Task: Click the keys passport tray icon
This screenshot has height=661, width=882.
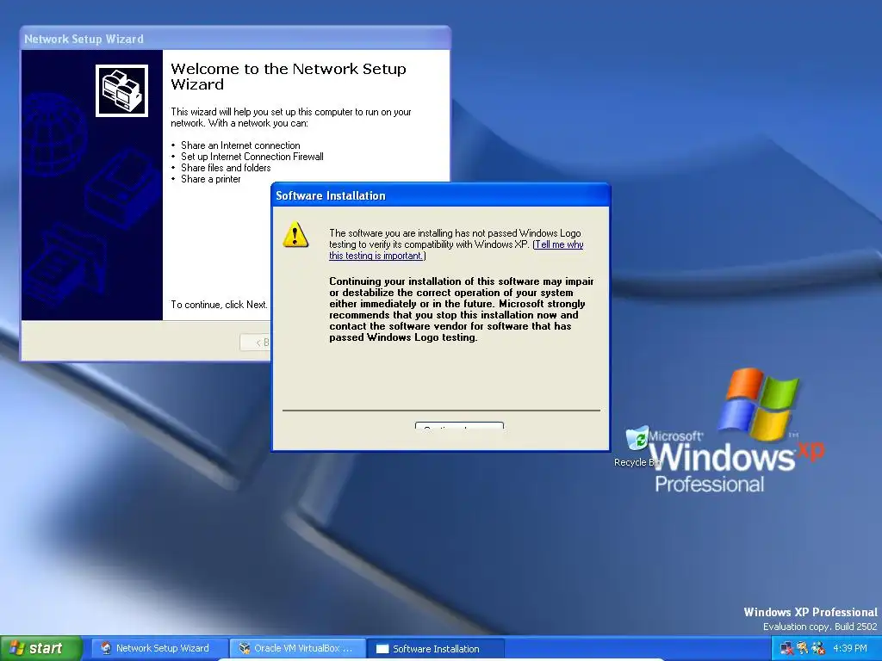Action: pyautogui.click(x=803, y=648)
